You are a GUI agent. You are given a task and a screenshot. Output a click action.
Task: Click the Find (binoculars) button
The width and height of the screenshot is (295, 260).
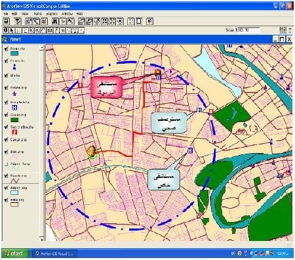click(55, 21)
